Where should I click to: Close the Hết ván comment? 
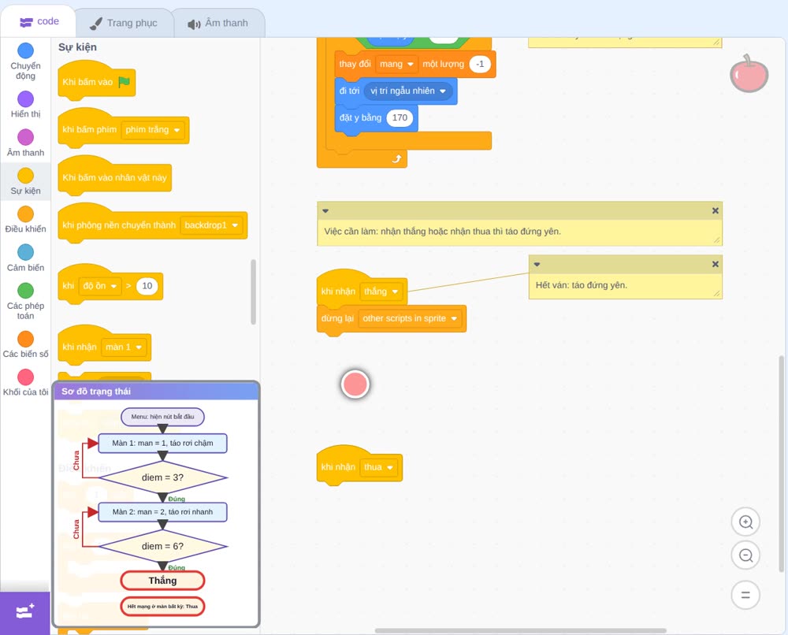point(716,264)
